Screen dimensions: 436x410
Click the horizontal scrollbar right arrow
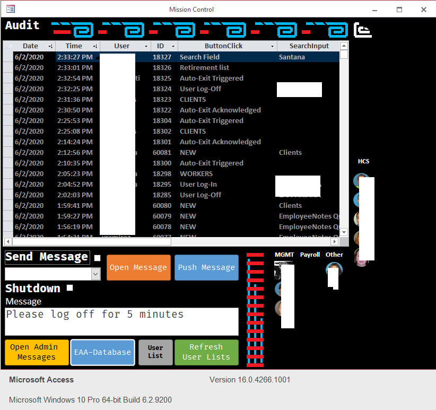click(x=334, y=241)
